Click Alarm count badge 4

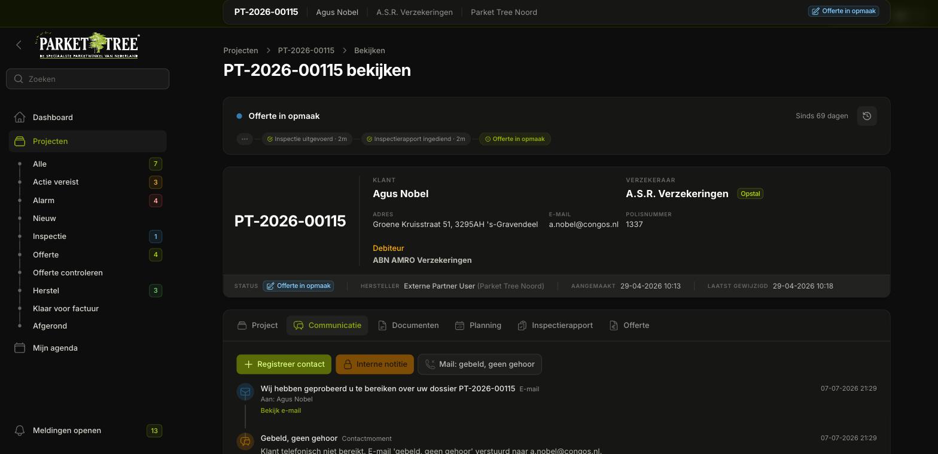pyautogui.click(x=156, y=200)
